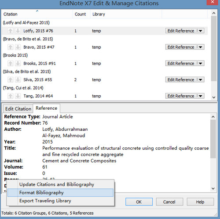Sort by the Library column header

point(126,14)
